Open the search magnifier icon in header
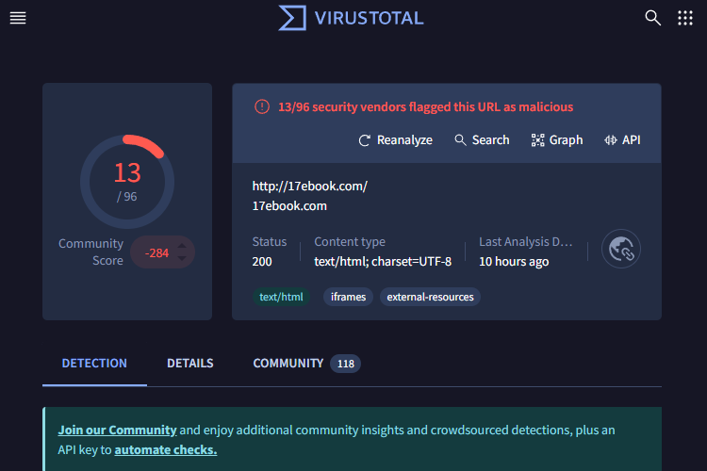This screenshot has width=707, height=471. point(652,18)
